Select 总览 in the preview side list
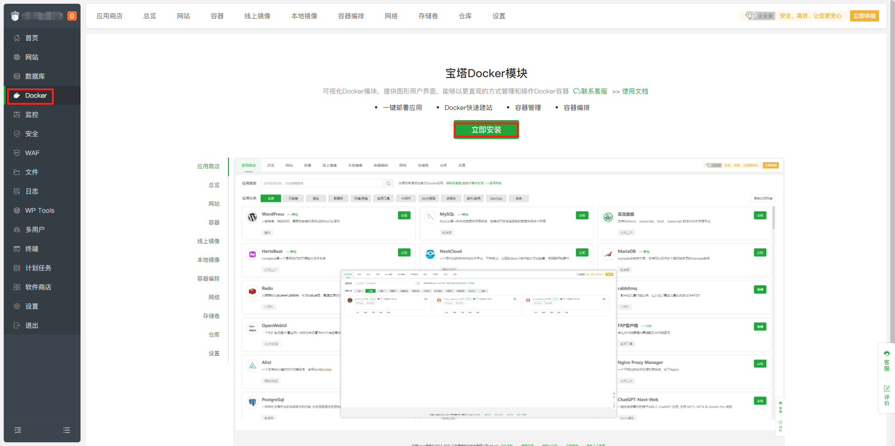This screenshot has width=895, height=446. tap(214, 185)
